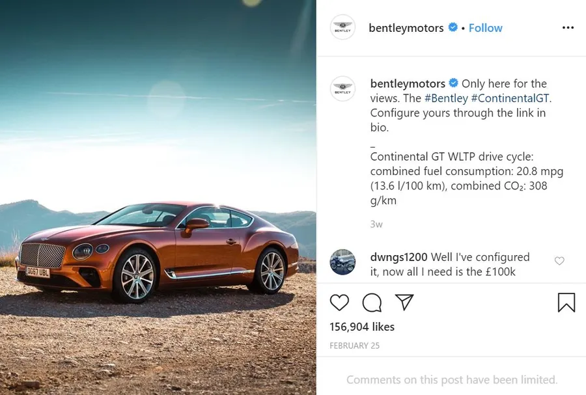
Task: Click the bentleymotors name in the caption
Action: coord(408,84)
